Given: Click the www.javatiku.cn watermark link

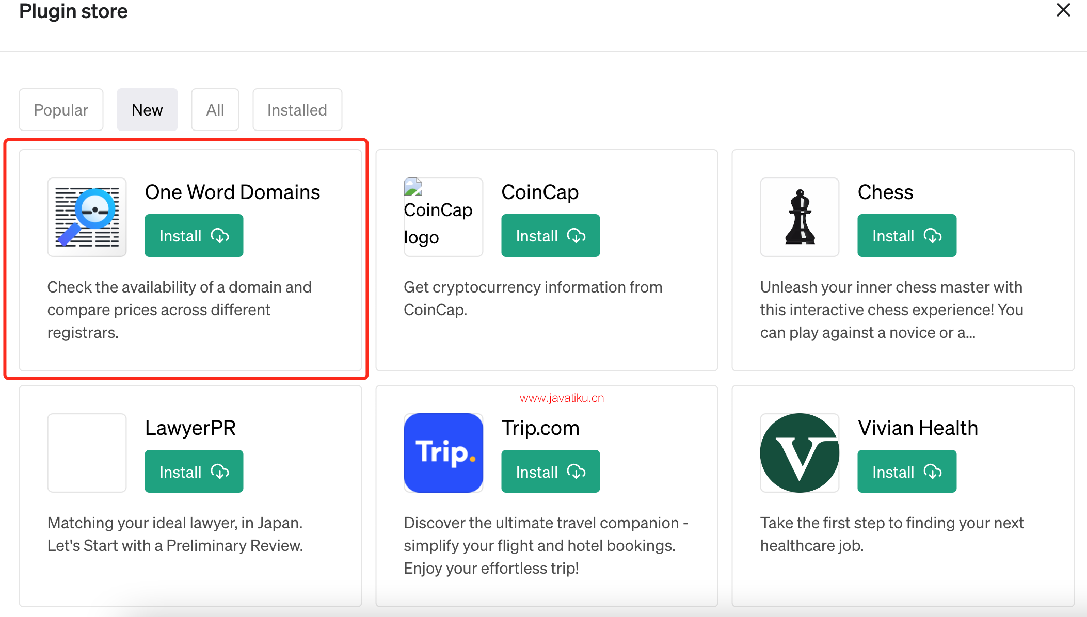Looking at the screenshot, I should tap(562, 398).
